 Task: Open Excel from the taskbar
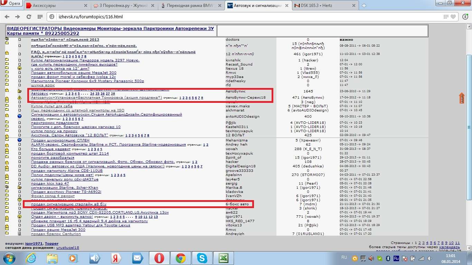point(224,258)
